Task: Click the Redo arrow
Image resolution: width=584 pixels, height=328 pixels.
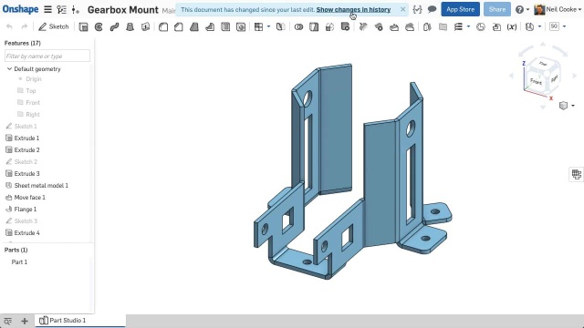Action: coord(25,26)
